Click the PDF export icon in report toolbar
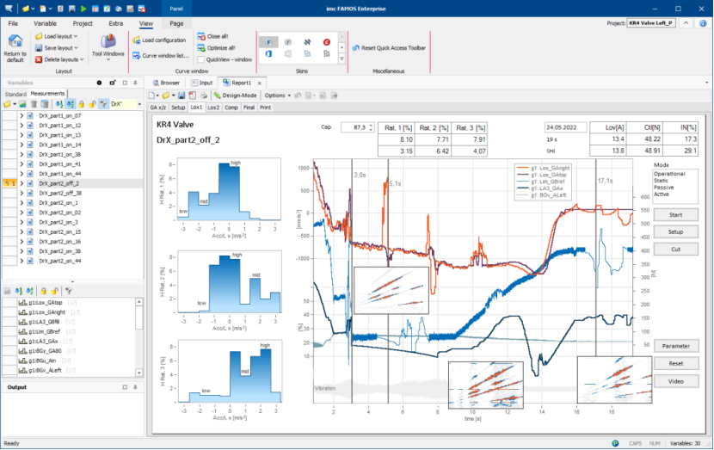The height and width of the screenshot is (450, 714). click(x=192, y=96)
